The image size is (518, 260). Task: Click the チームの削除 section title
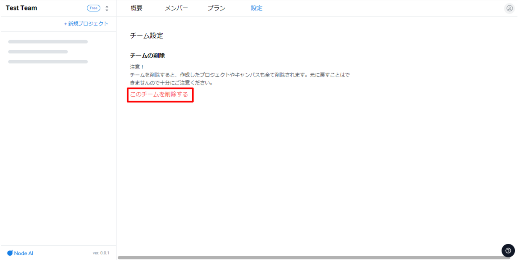[x=147, y=56]
